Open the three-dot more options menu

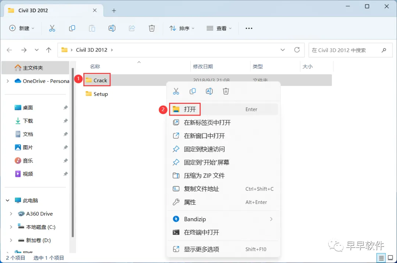pyautogui.click(x=249, y=28)
